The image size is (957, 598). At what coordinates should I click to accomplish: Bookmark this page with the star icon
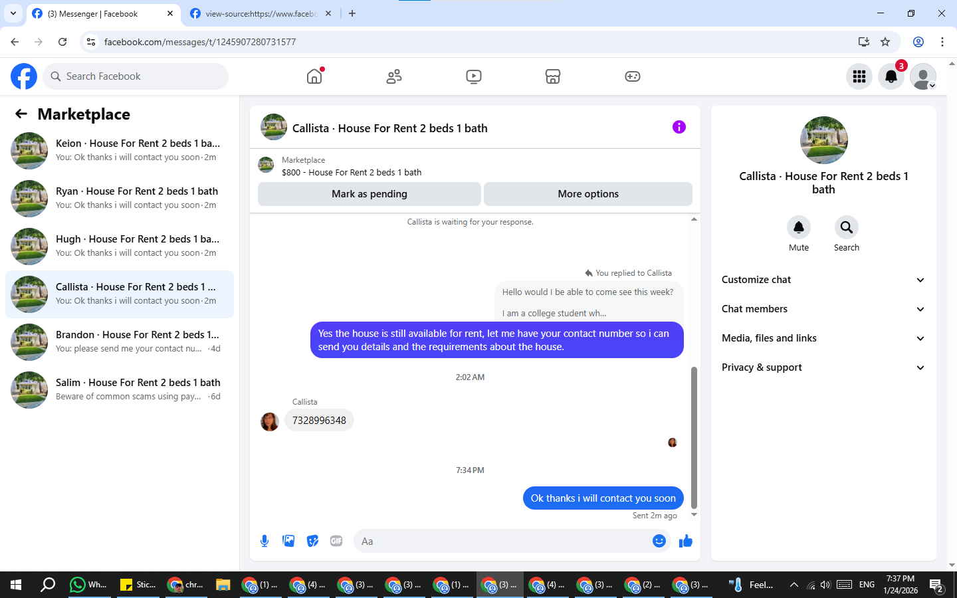(885, 42)
